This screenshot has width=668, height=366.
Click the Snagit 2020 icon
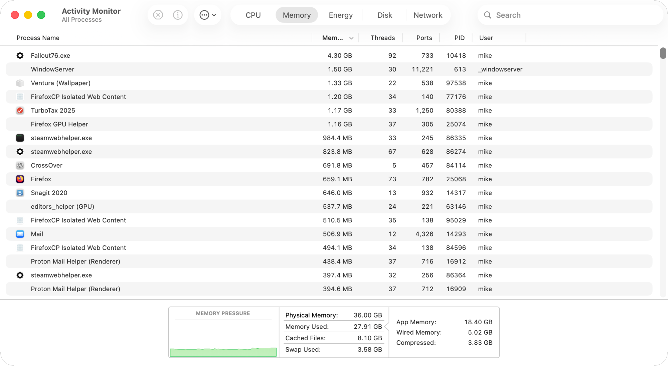20,193
